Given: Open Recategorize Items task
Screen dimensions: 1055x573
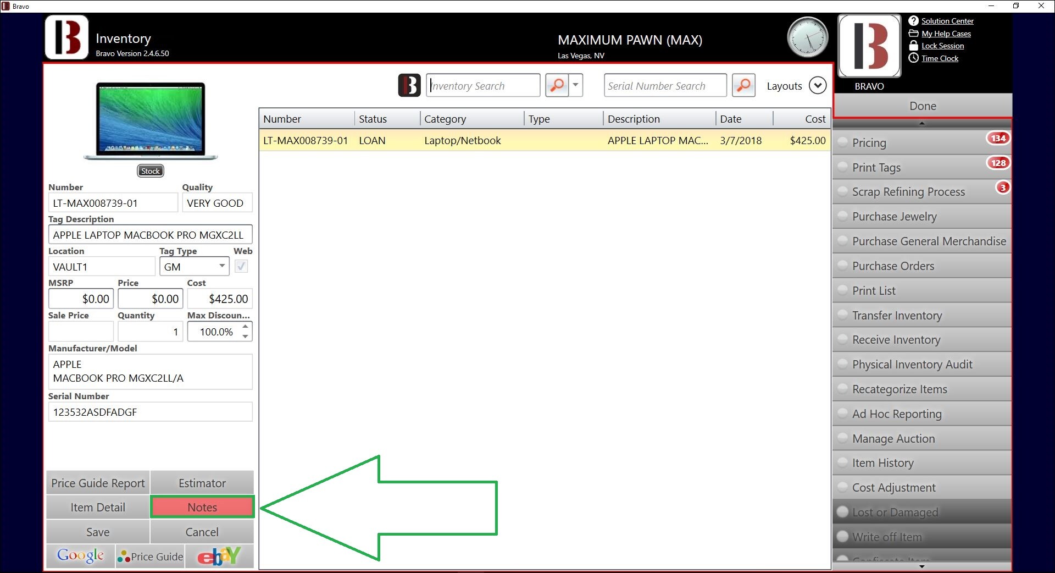Looking at the screenshot, I should pos(922,389).
